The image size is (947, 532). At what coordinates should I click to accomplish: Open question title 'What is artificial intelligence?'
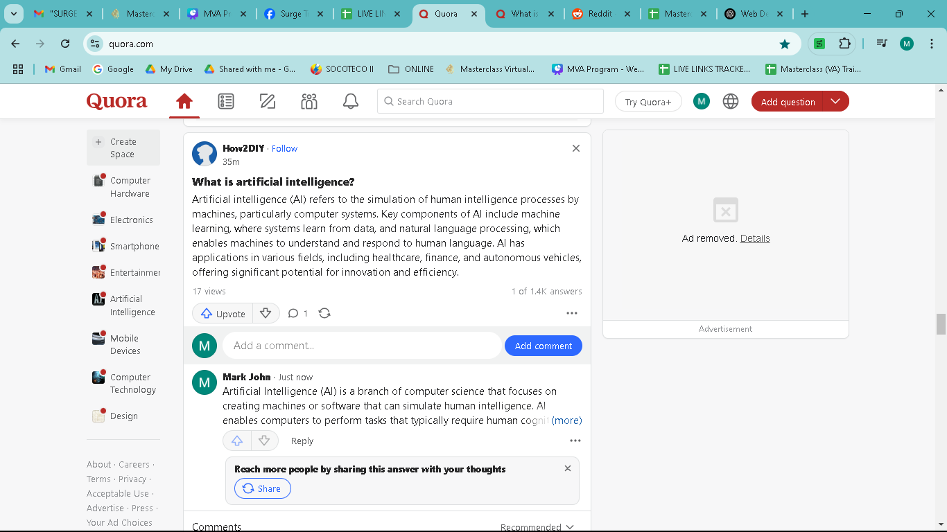coord(273,181)
